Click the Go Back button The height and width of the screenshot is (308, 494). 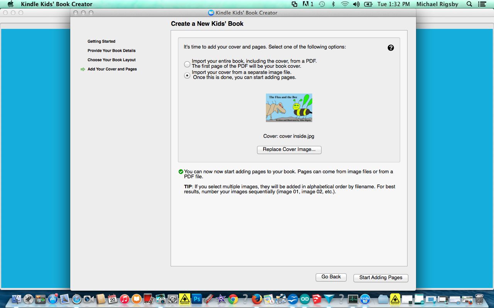click(x=331, y=277)
